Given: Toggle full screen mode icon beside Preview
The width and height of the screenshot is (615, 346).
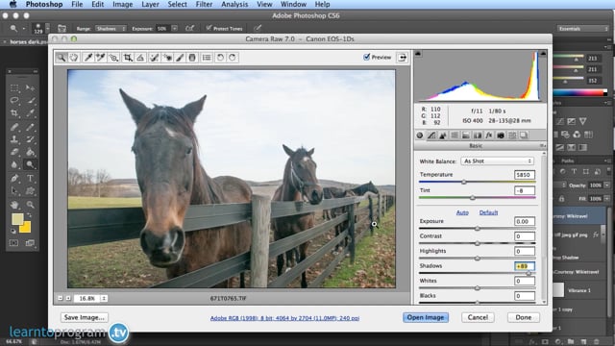Looking at the screenshot, I should pos(402,58).
